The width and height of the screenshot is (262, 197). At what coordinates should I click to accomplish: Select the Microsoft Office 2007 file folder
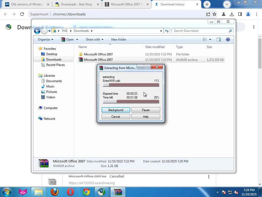point(98,54)
